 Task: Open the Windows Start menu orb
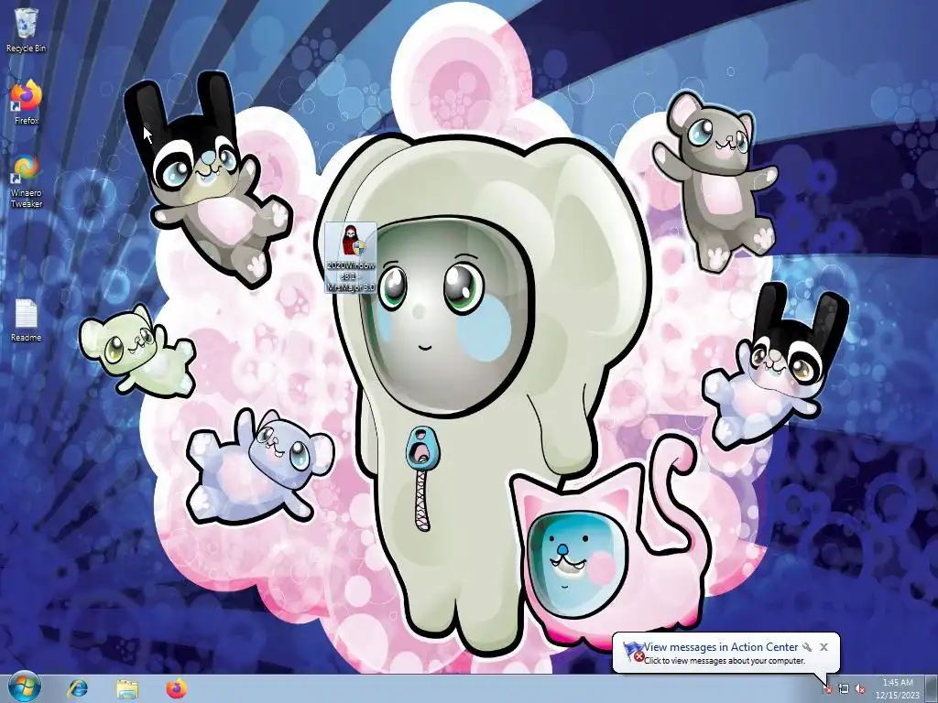point(25,687)
